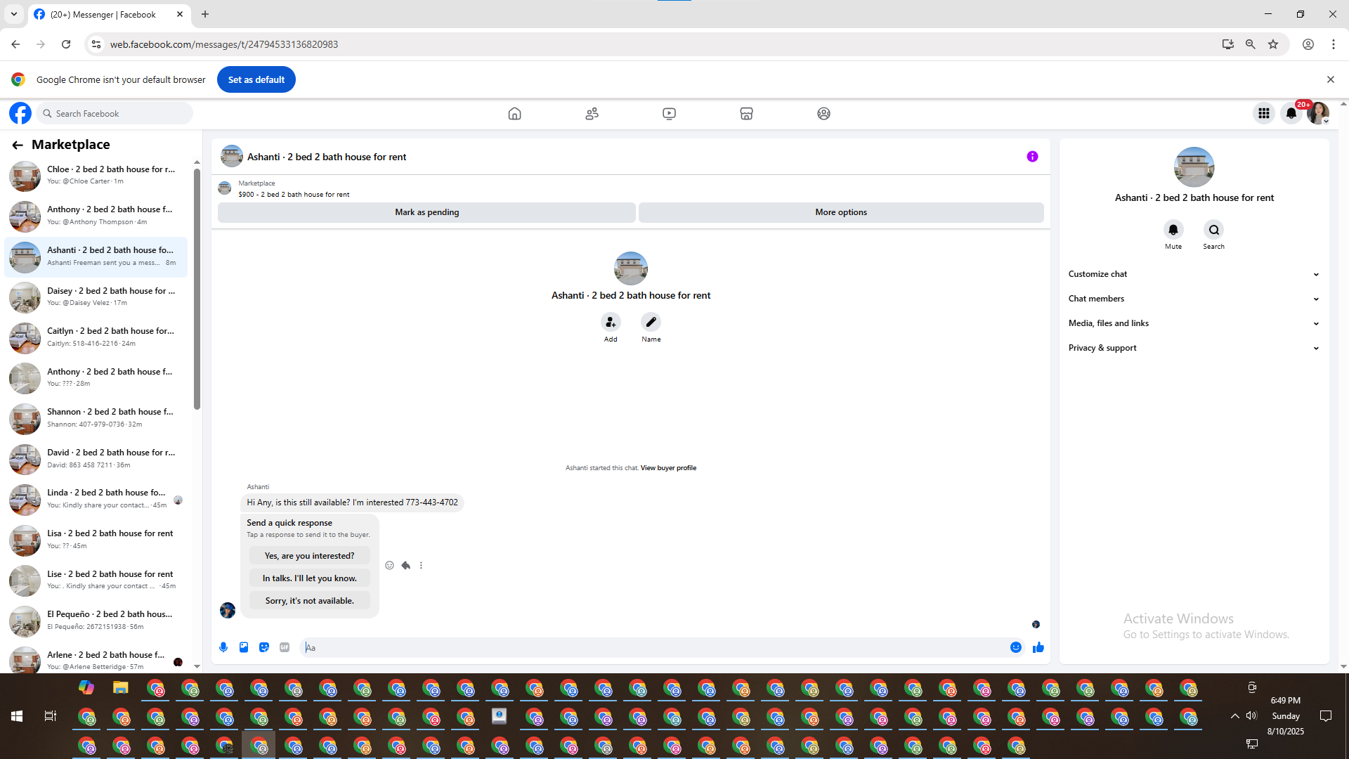The height and width of the screenshot is (759, 1349).
Task: Expand the Customize chat section
Action: pos(1194,274)
